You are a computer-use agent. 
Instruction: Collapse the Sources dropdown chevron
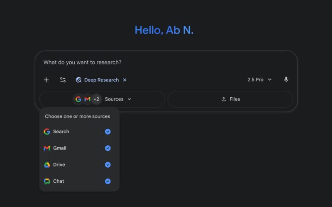pos(129,99)
